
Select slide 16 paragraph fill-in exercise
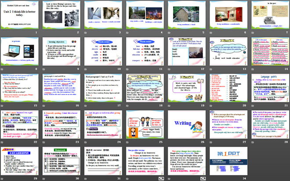click(62, 88)
